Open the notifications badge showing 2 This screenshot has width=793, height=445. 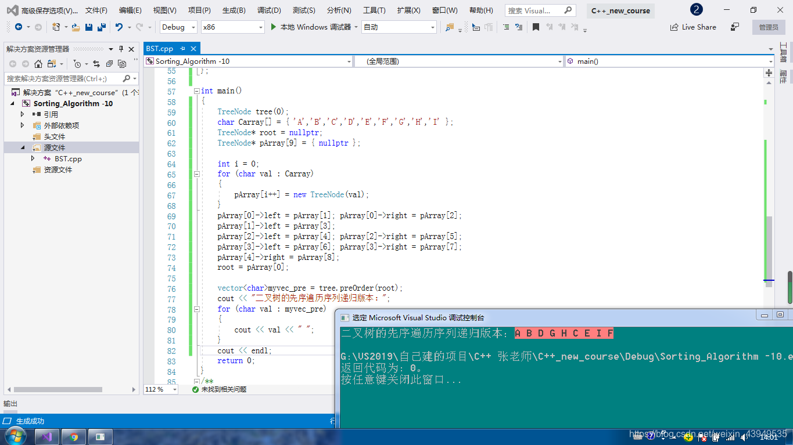696,10
